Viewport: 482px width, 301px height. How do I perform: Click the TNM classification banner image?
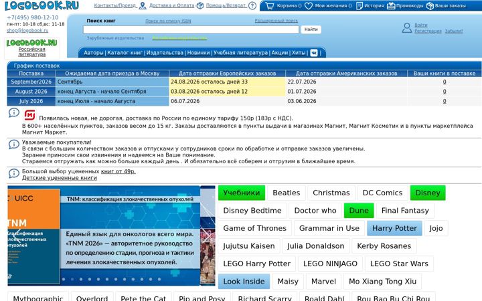(104, 235)
